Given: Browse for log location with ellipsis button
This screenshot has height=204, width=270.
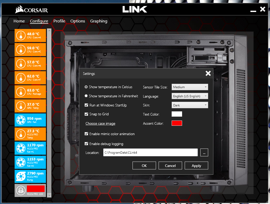Looking at the screenshot, I should pos(204,152).
